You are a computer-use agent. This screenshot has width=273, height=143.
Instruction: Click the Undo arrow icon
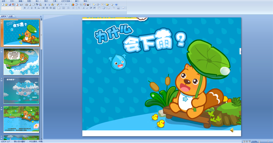tap(61, 5)
